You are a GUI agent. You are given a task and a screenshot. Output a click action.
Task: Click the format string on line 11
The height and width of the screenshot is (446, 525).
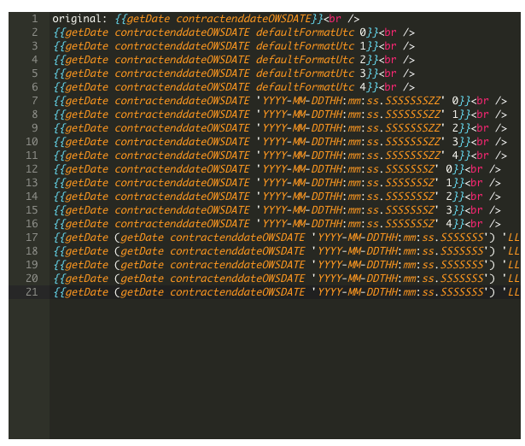tap(351, 156)
